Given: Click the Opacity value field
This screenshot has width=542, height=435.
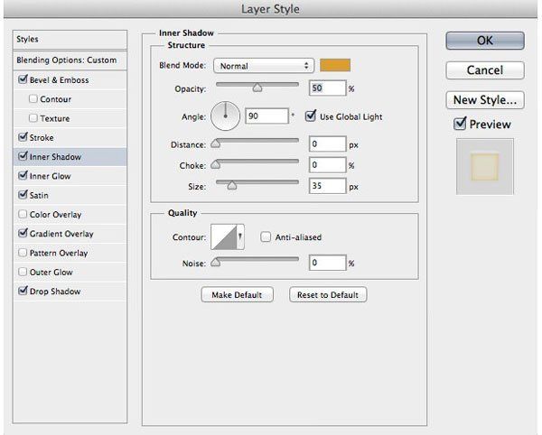Looking at the screenshot, I should (x=327, y=88).
